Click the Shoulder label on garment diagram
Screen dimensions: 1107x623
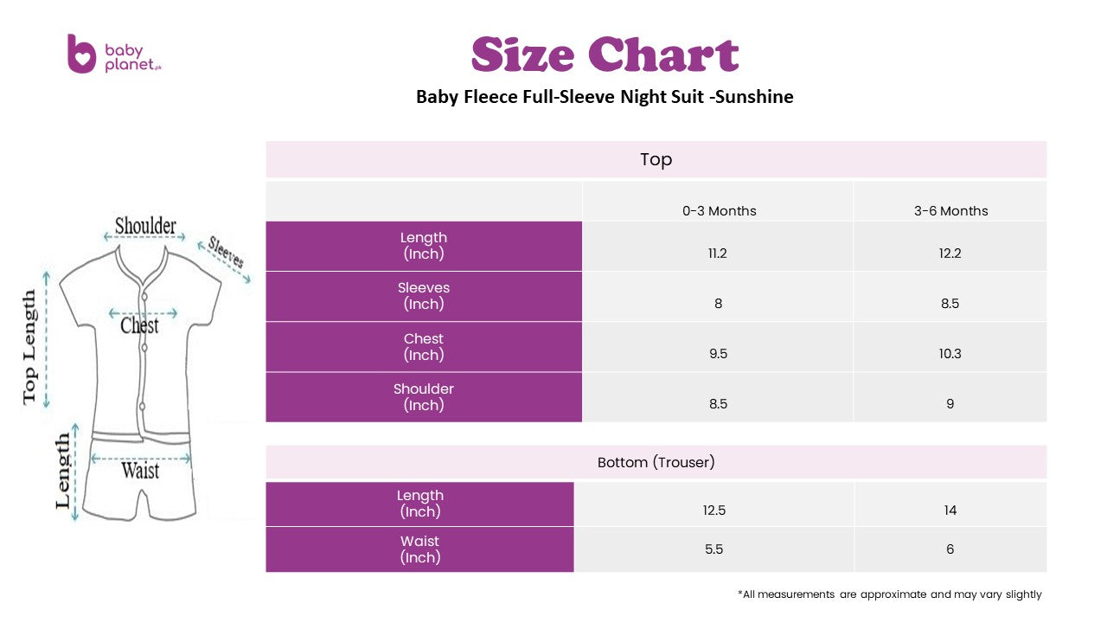(x=145, y=227)
